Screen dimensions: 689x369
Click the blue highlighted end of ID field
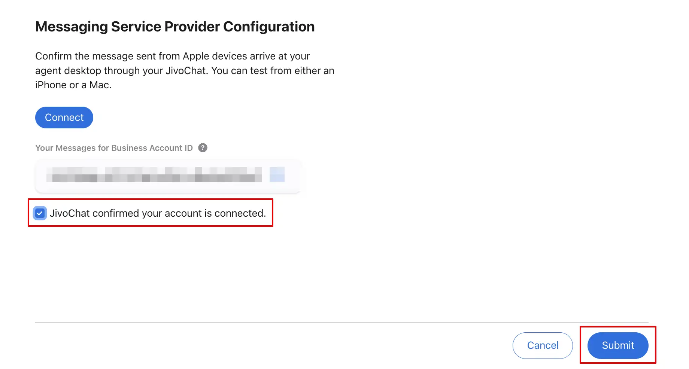click(x=277, y=174)
